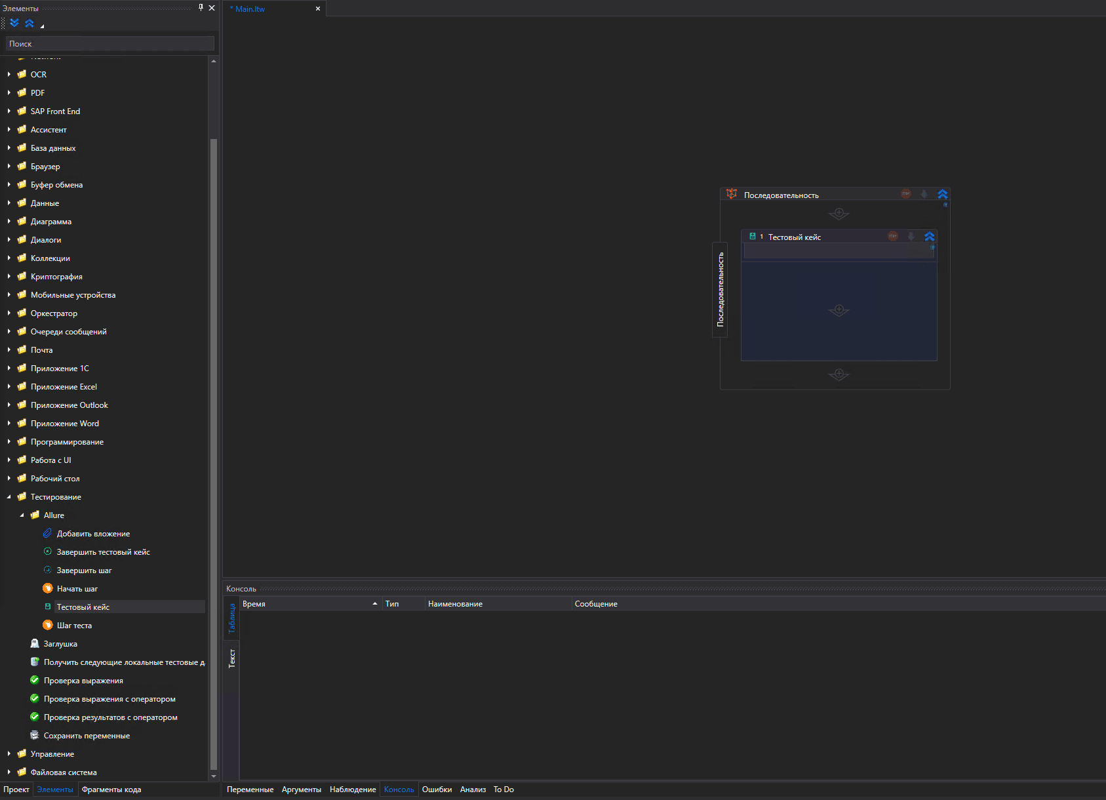1106x800 pixels.
Task: Collapse the Последовательность block with double chevron
Action: pos(943,194)
